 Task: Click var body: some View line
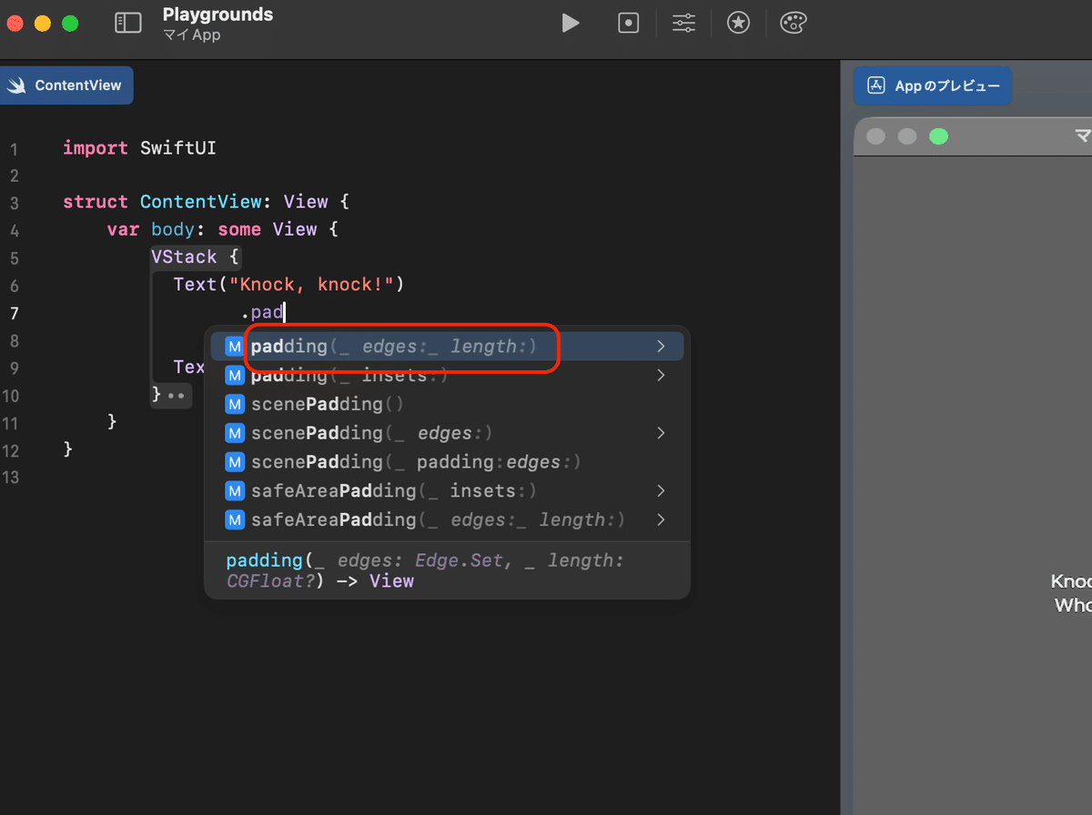[x=222, y=229]
